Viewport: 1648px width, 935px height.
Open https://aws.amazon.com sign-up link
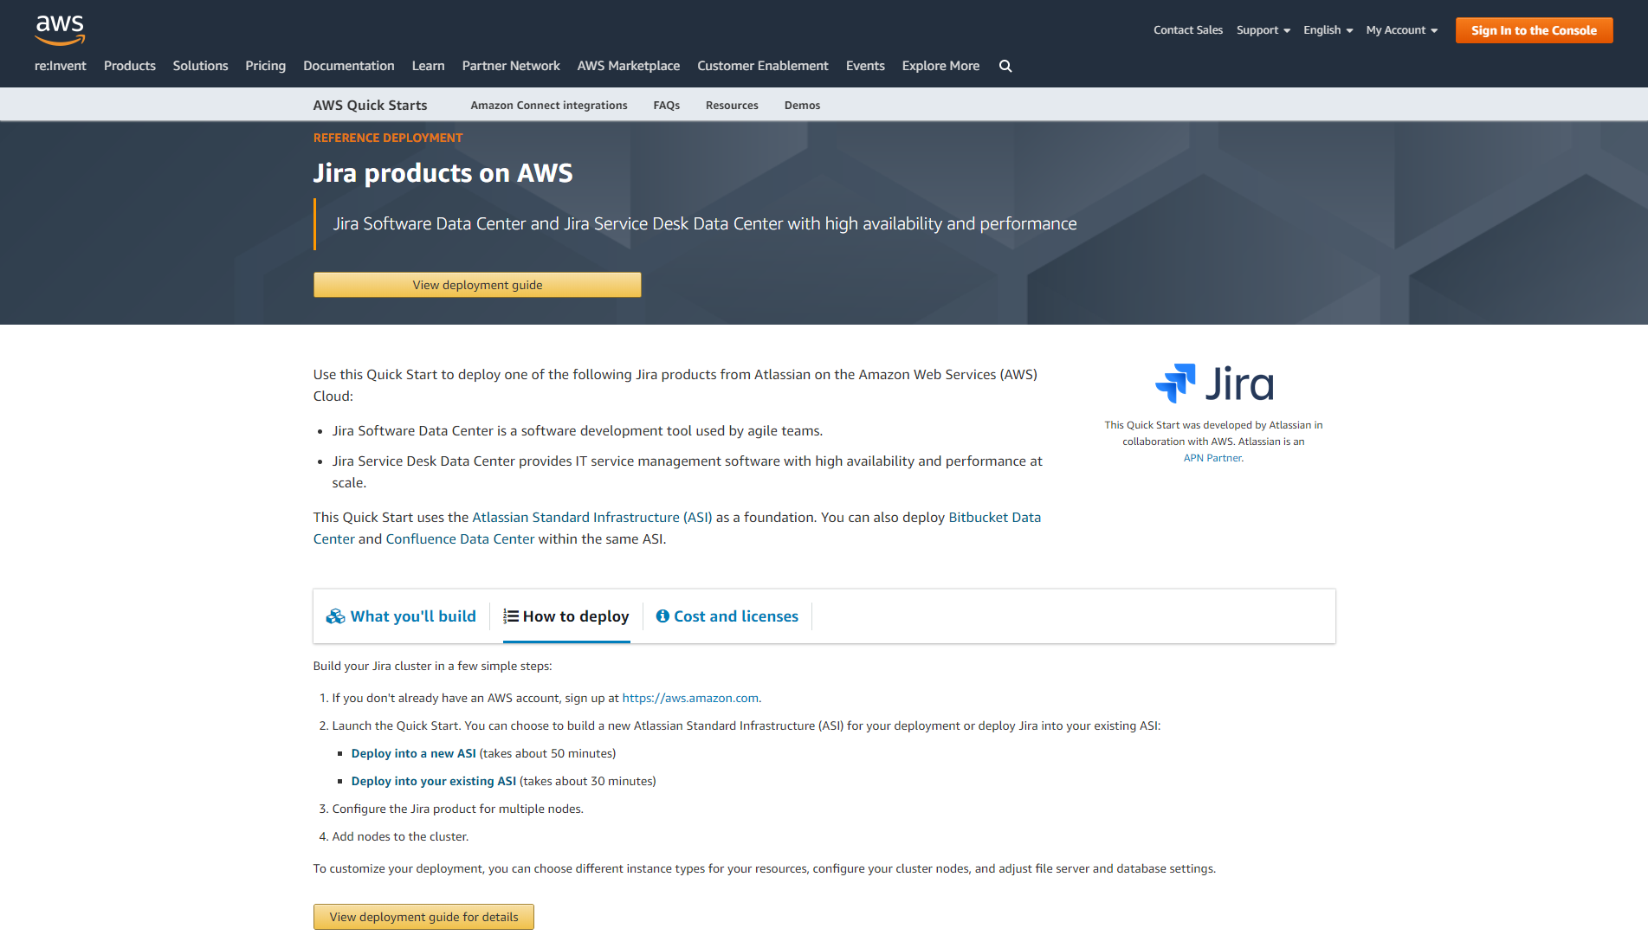tap(690, 699)
